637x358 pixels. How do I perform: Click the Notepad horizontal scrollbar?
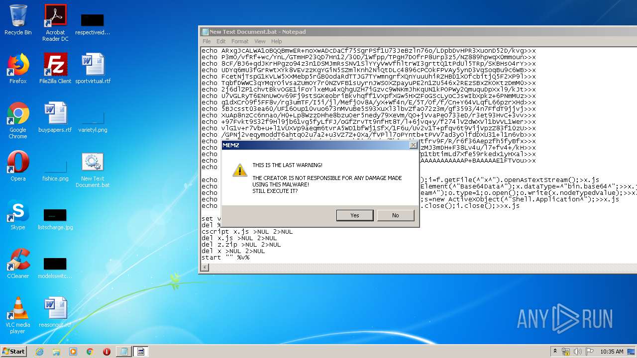click(x=418, y=268)
